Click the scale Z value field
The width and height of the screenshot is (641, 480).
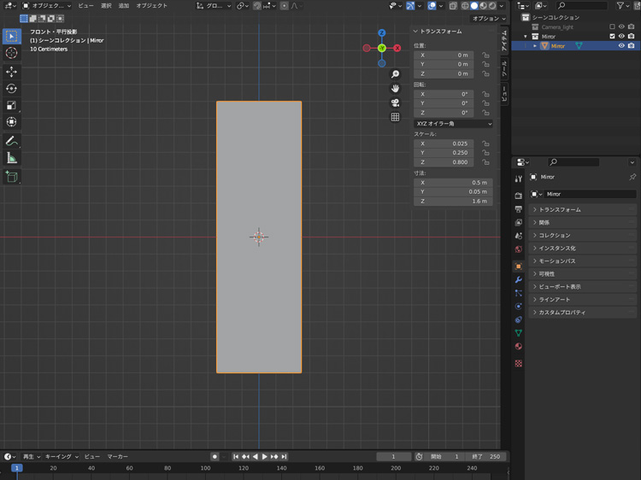pyautogui.click(x=444, y=162)
